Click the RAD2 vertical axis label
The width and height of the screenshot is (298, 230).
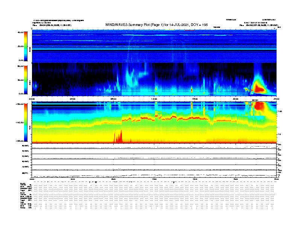pyautogui.click(x=30, y=49)
